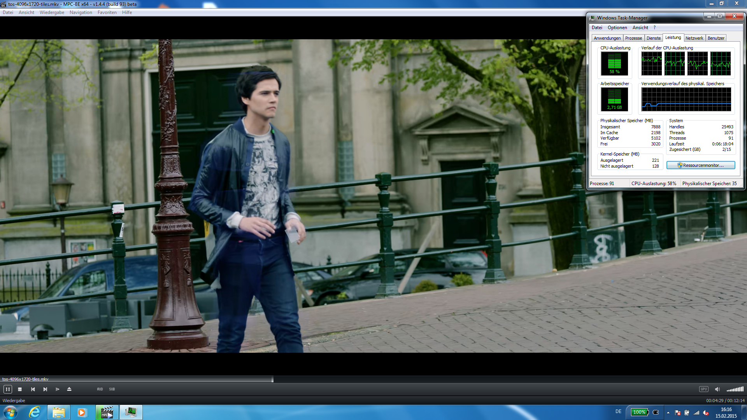This screenshot has height=420, width=747.
Task: Skip to previous file button
Action: tap(33, 389)
